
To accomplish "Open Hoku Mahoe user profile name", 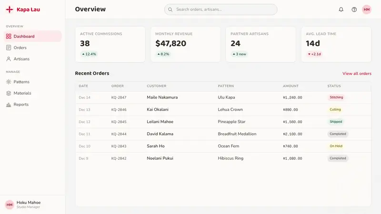I will 29,203.
